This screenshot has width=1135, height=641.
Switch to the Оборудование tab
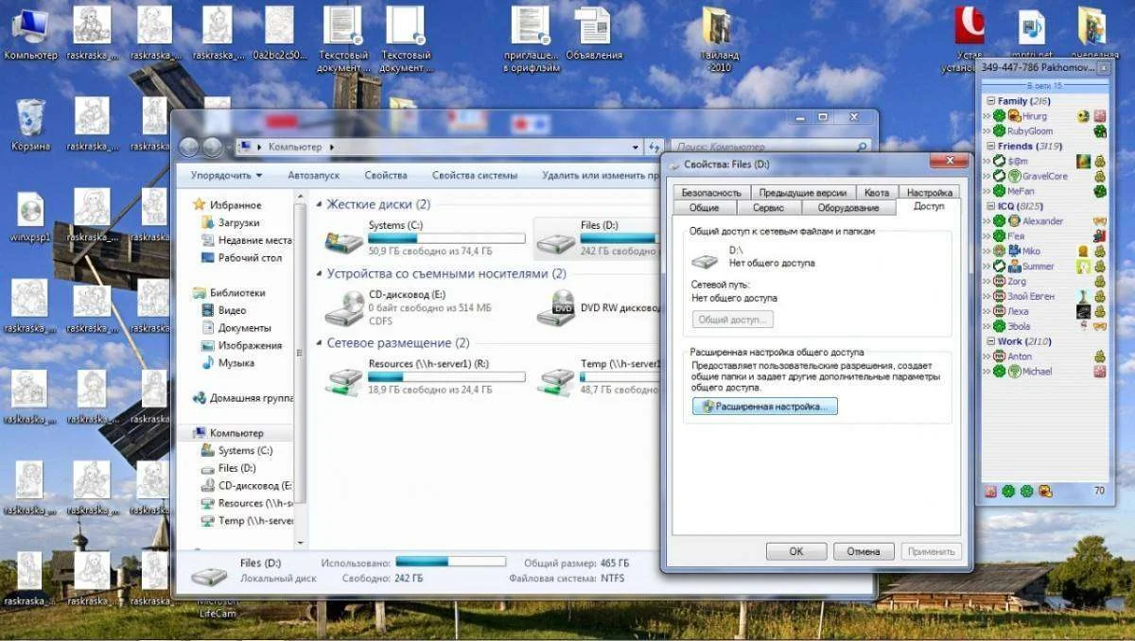pos(848,207)
